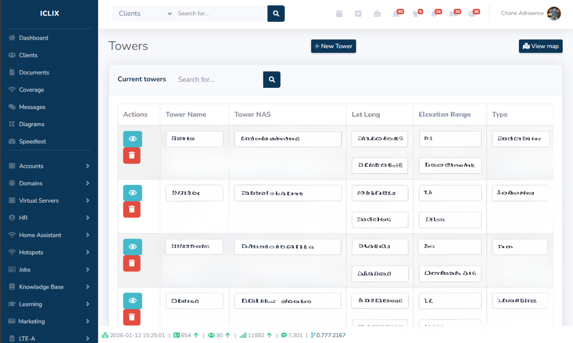This screenshot has height=343, width=573.
Task: Go to Dashboard in the sidebar
Action: (33, 38)
